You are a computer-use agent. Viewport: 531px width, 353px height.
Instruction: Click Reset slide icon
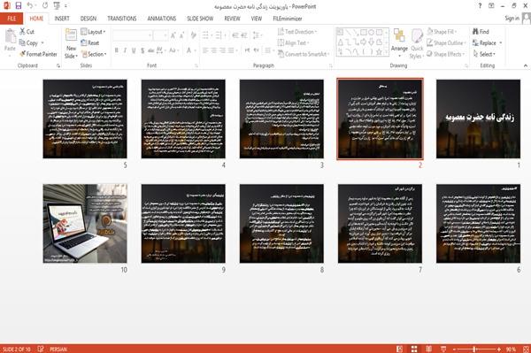click(84, 43)
